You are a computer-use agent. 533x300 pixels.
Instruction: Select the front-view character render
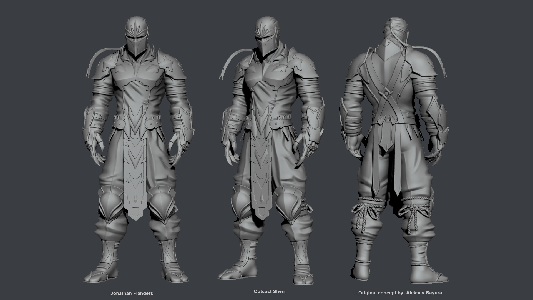[x=138, y=149]
